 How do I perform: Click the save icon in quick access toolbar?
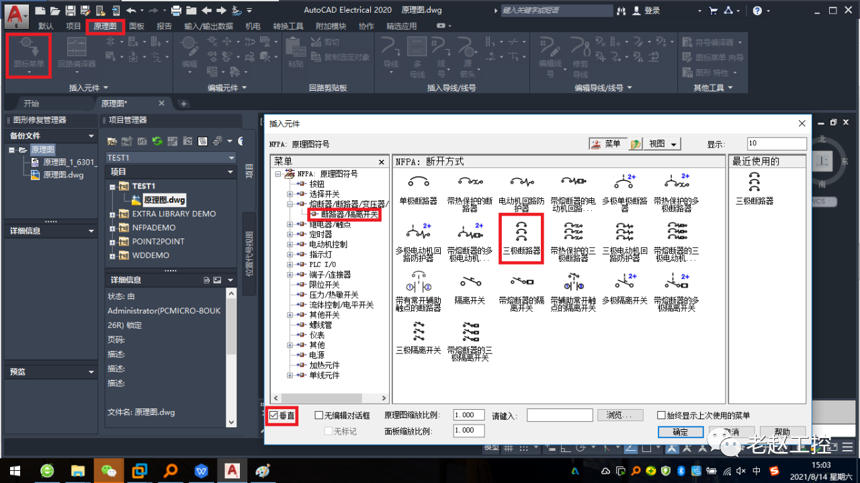click(70, 10)
